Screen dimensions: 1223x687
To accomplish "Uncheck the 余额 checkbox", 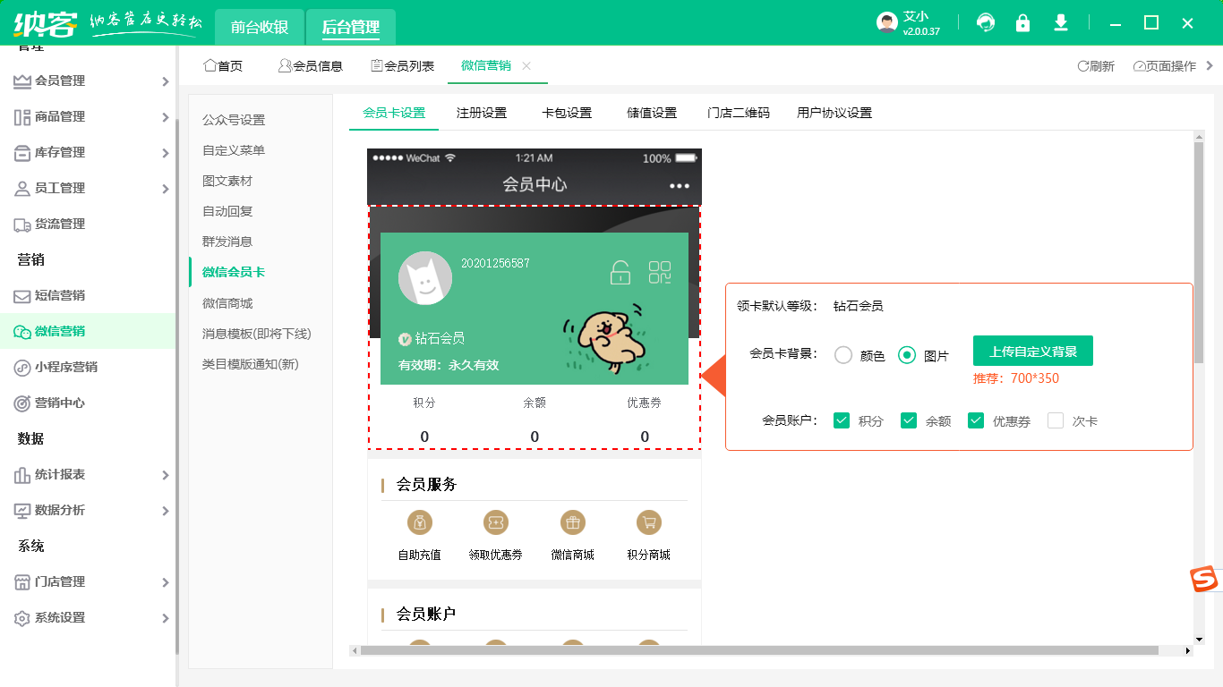I will [x=909, y=420].
